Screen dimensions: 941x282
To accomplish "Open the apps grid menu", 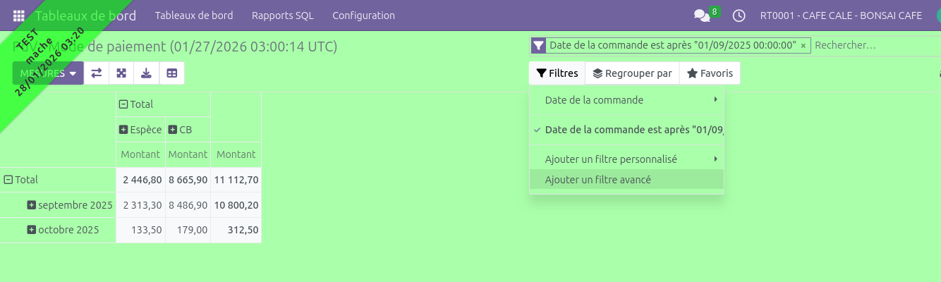I will (19, 16).
